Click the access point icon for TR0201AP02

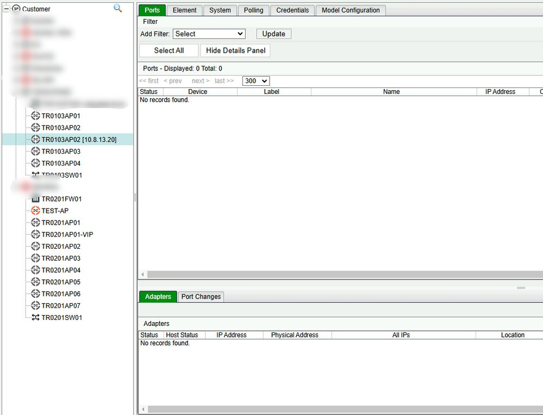click(x=35, y=246)
